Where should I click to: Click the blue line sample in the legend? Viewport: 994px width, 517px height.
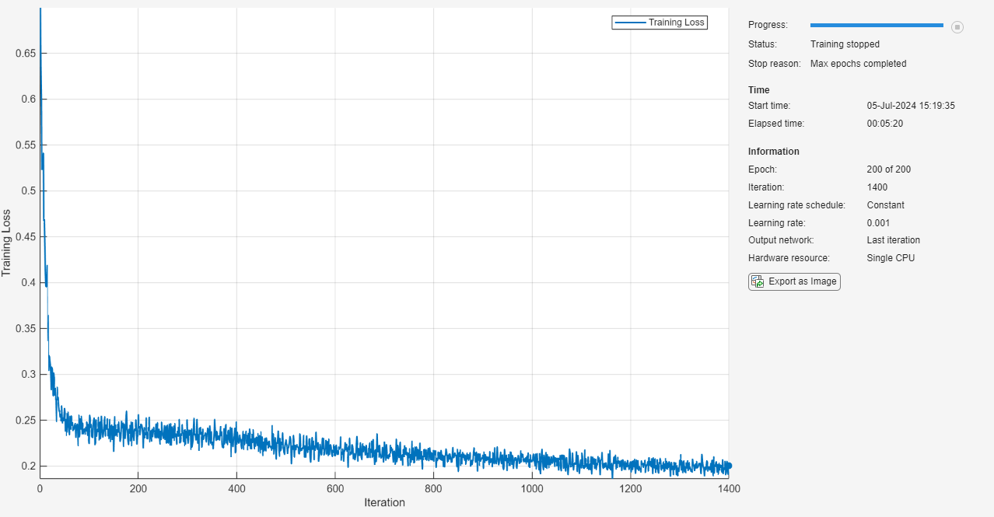click(630, 23)
